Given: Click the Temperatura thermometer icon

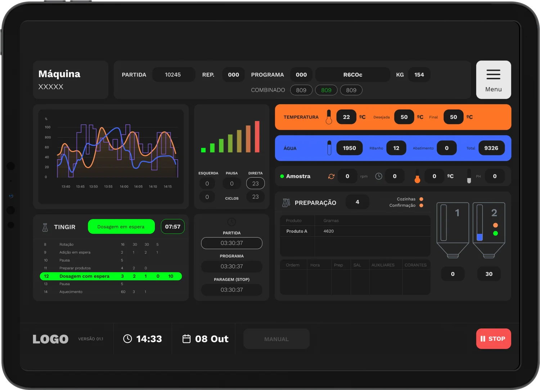Looking at the screenshot, I should click(329, 117).
